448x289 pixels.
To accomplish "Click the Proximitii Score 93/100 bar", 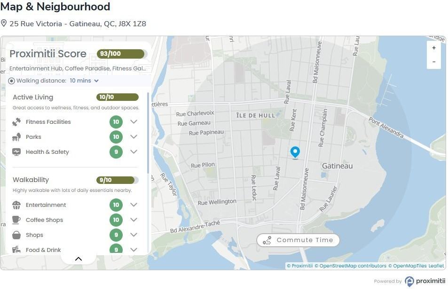I will coord(122,54).
